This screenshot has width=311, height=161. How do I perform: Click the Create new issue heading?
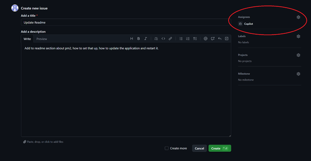tap(34, 8)
